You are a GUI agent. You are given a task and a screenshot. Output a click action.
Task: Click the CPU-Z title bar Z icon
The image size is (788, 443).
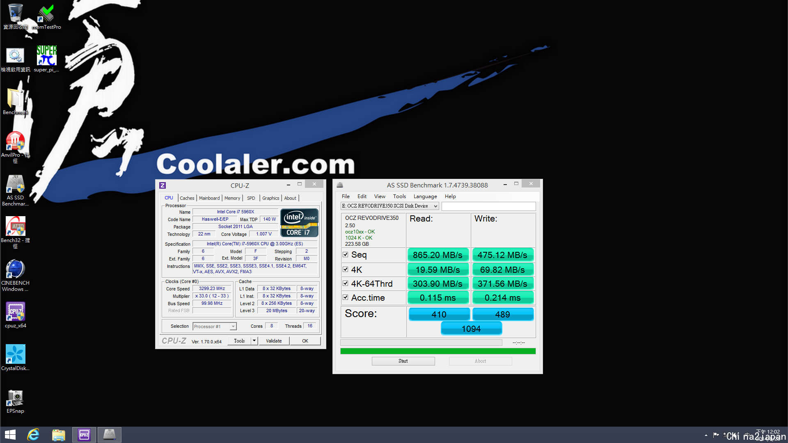tap(163, 185)
